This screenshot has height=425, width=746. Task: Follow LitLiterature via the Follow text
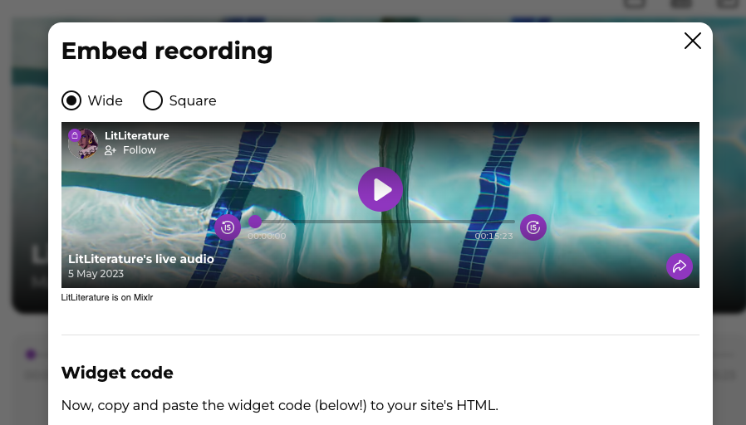[140, 150]
